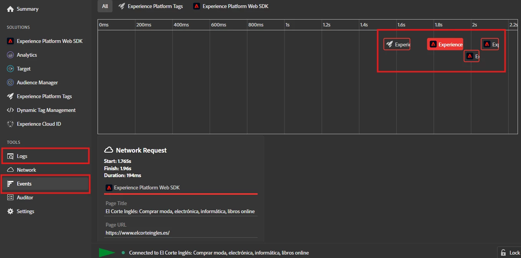This screenshot has height=258, width=521.
Task: Click the Tags icon in filter bar
Action: pyautogui.click(x=122, y=6)
